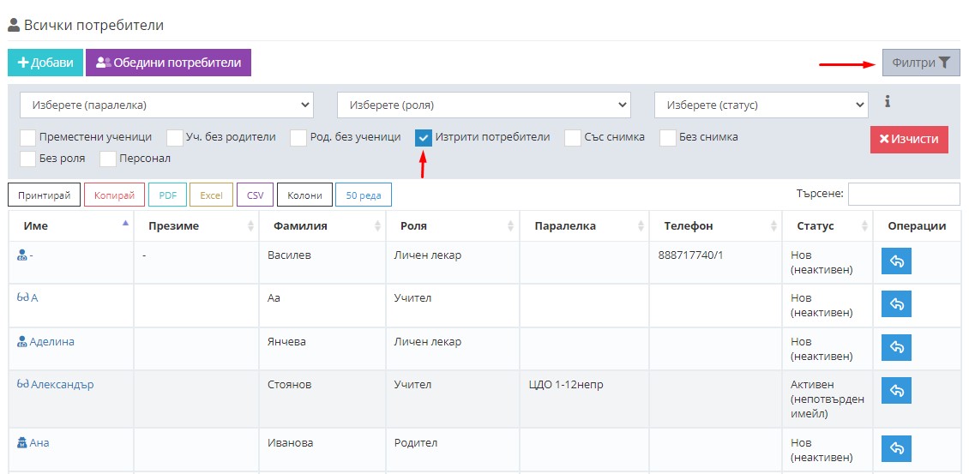Restore user Иванова with the undo icon
Viewport: 969px width, 474px height.
point(896,448)
